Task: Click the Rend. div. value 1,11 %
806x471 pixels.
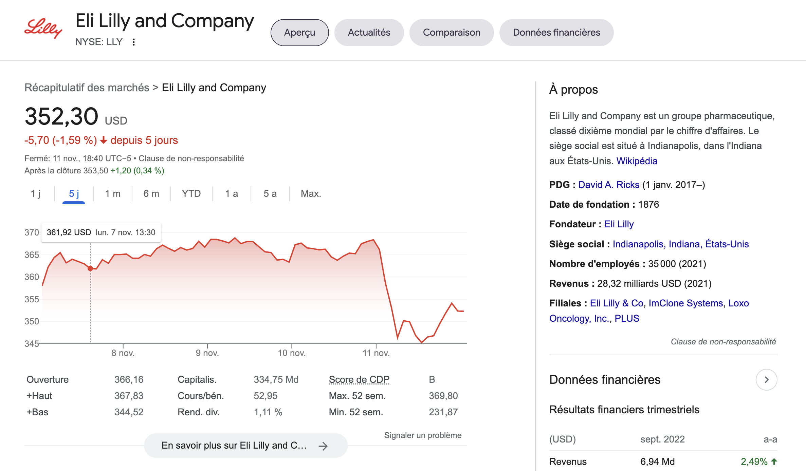Action: [x=268, y=412]
